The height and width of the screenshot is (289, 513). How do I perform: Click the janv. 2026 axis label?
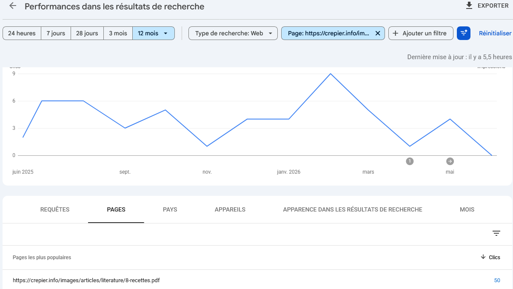(x=289, y=172)
